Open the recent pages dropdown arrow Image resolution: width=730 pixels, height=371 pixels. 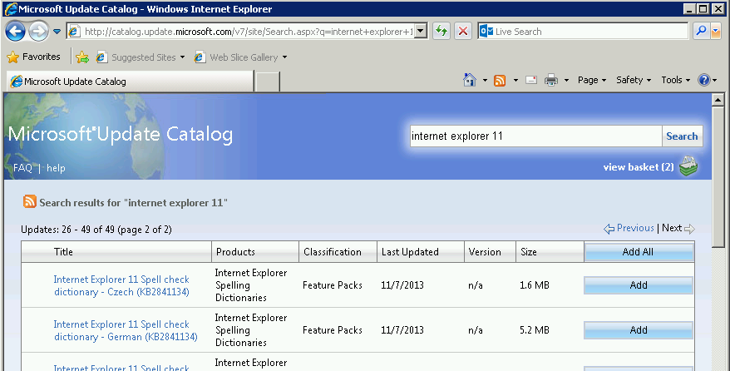(57, 32)
